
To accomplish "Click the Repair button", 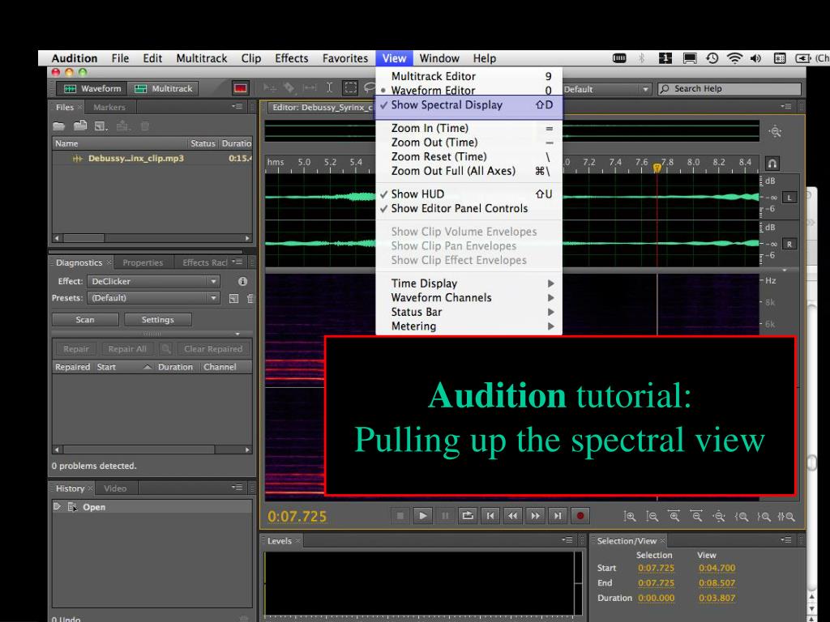I will (75, 349).
